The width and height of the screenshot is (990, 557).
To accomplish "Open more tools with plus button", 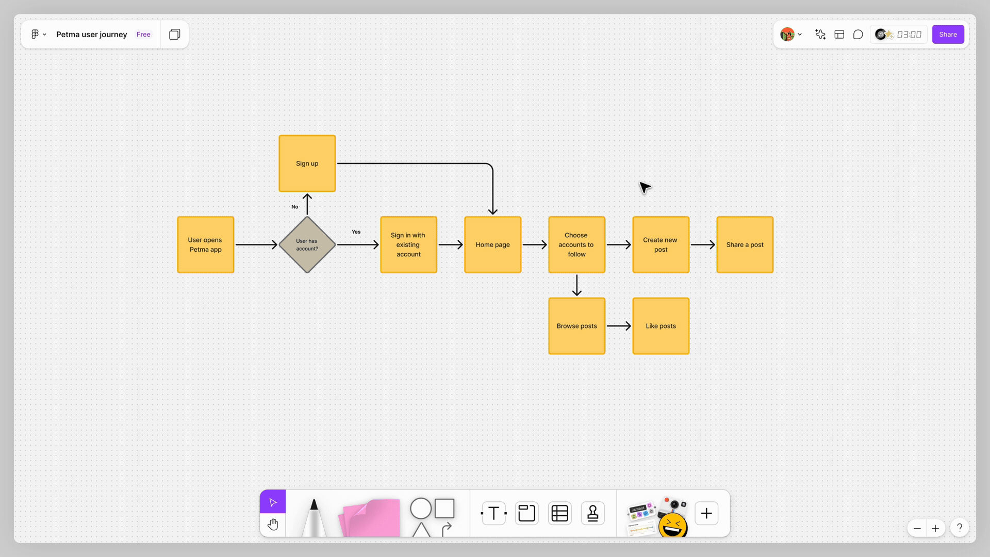I will [x=706, y=513].
